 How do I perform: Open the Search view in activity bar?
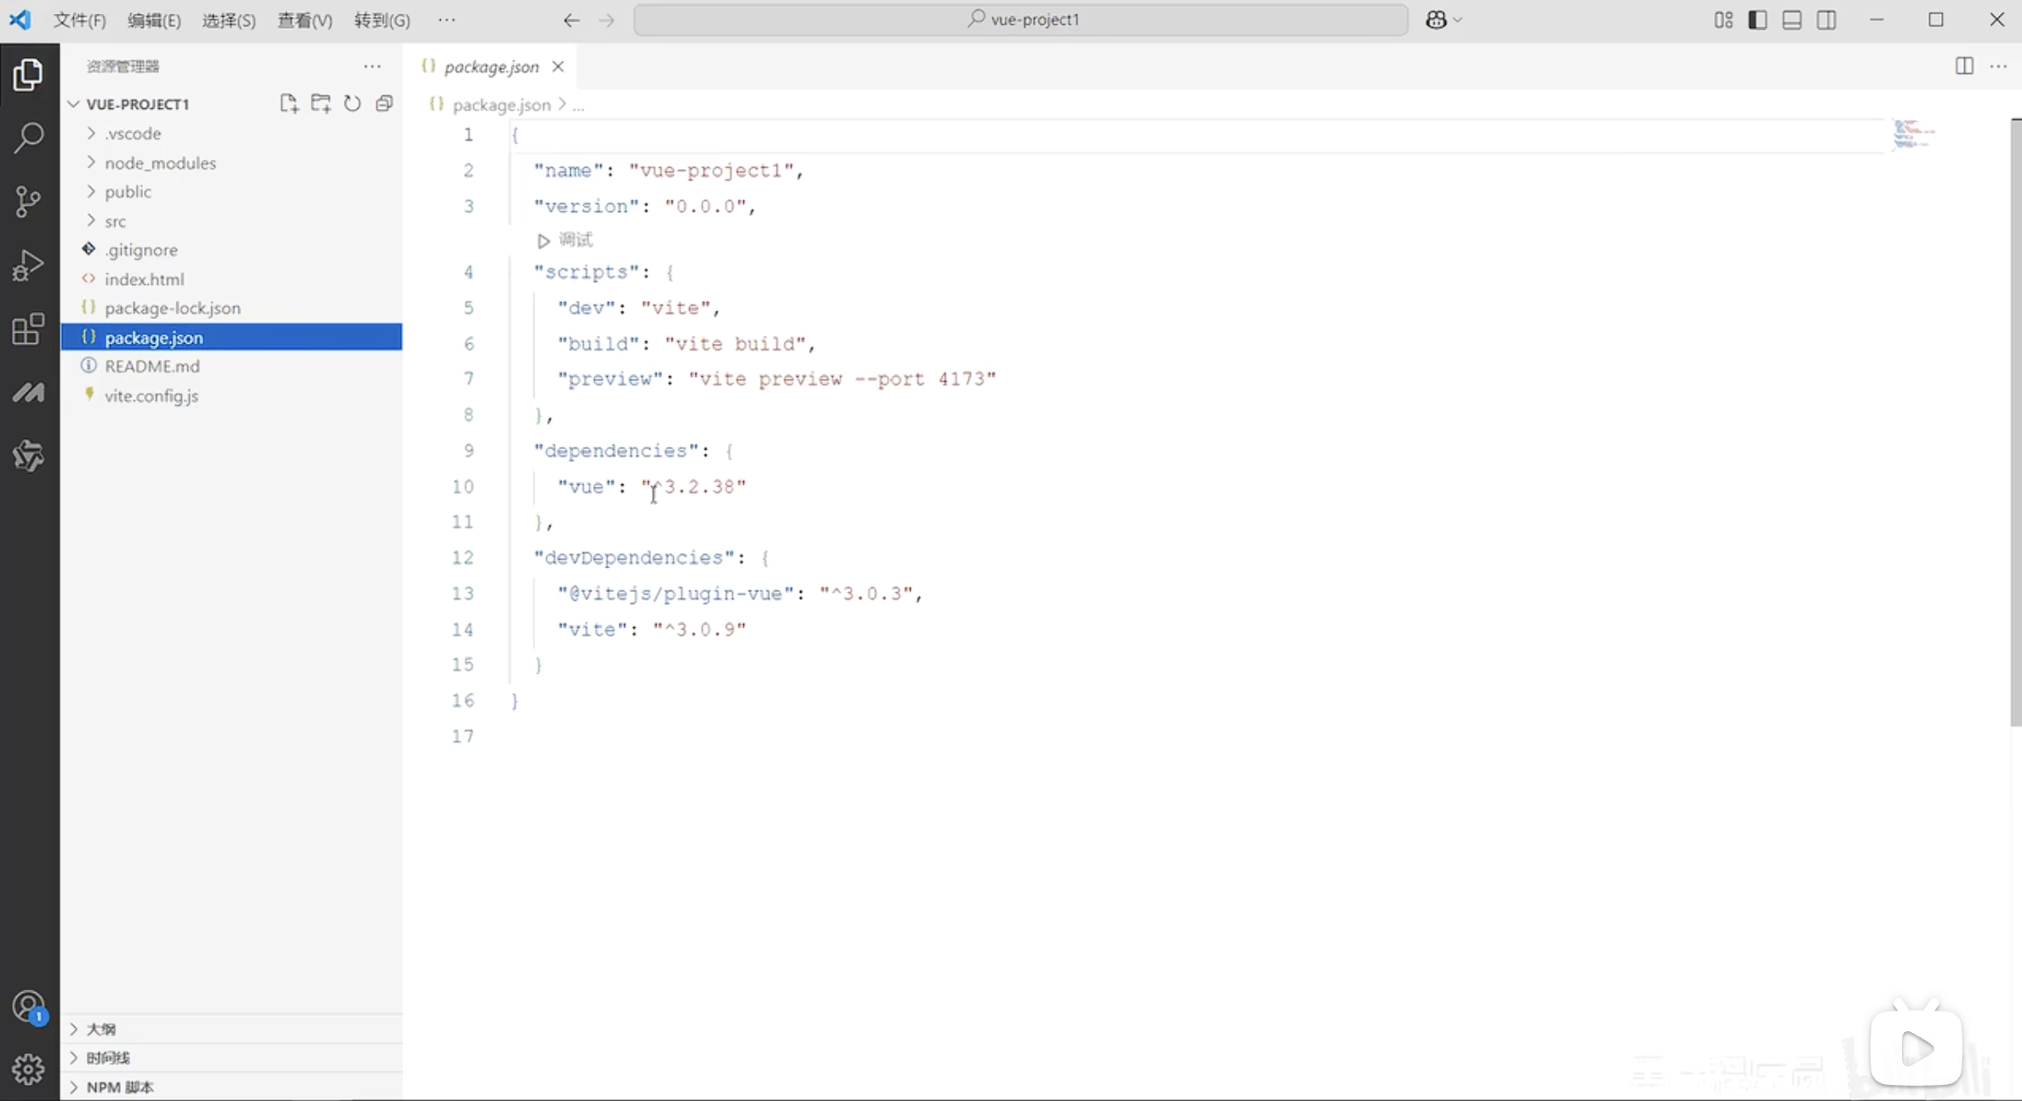[x=29, y=138]
